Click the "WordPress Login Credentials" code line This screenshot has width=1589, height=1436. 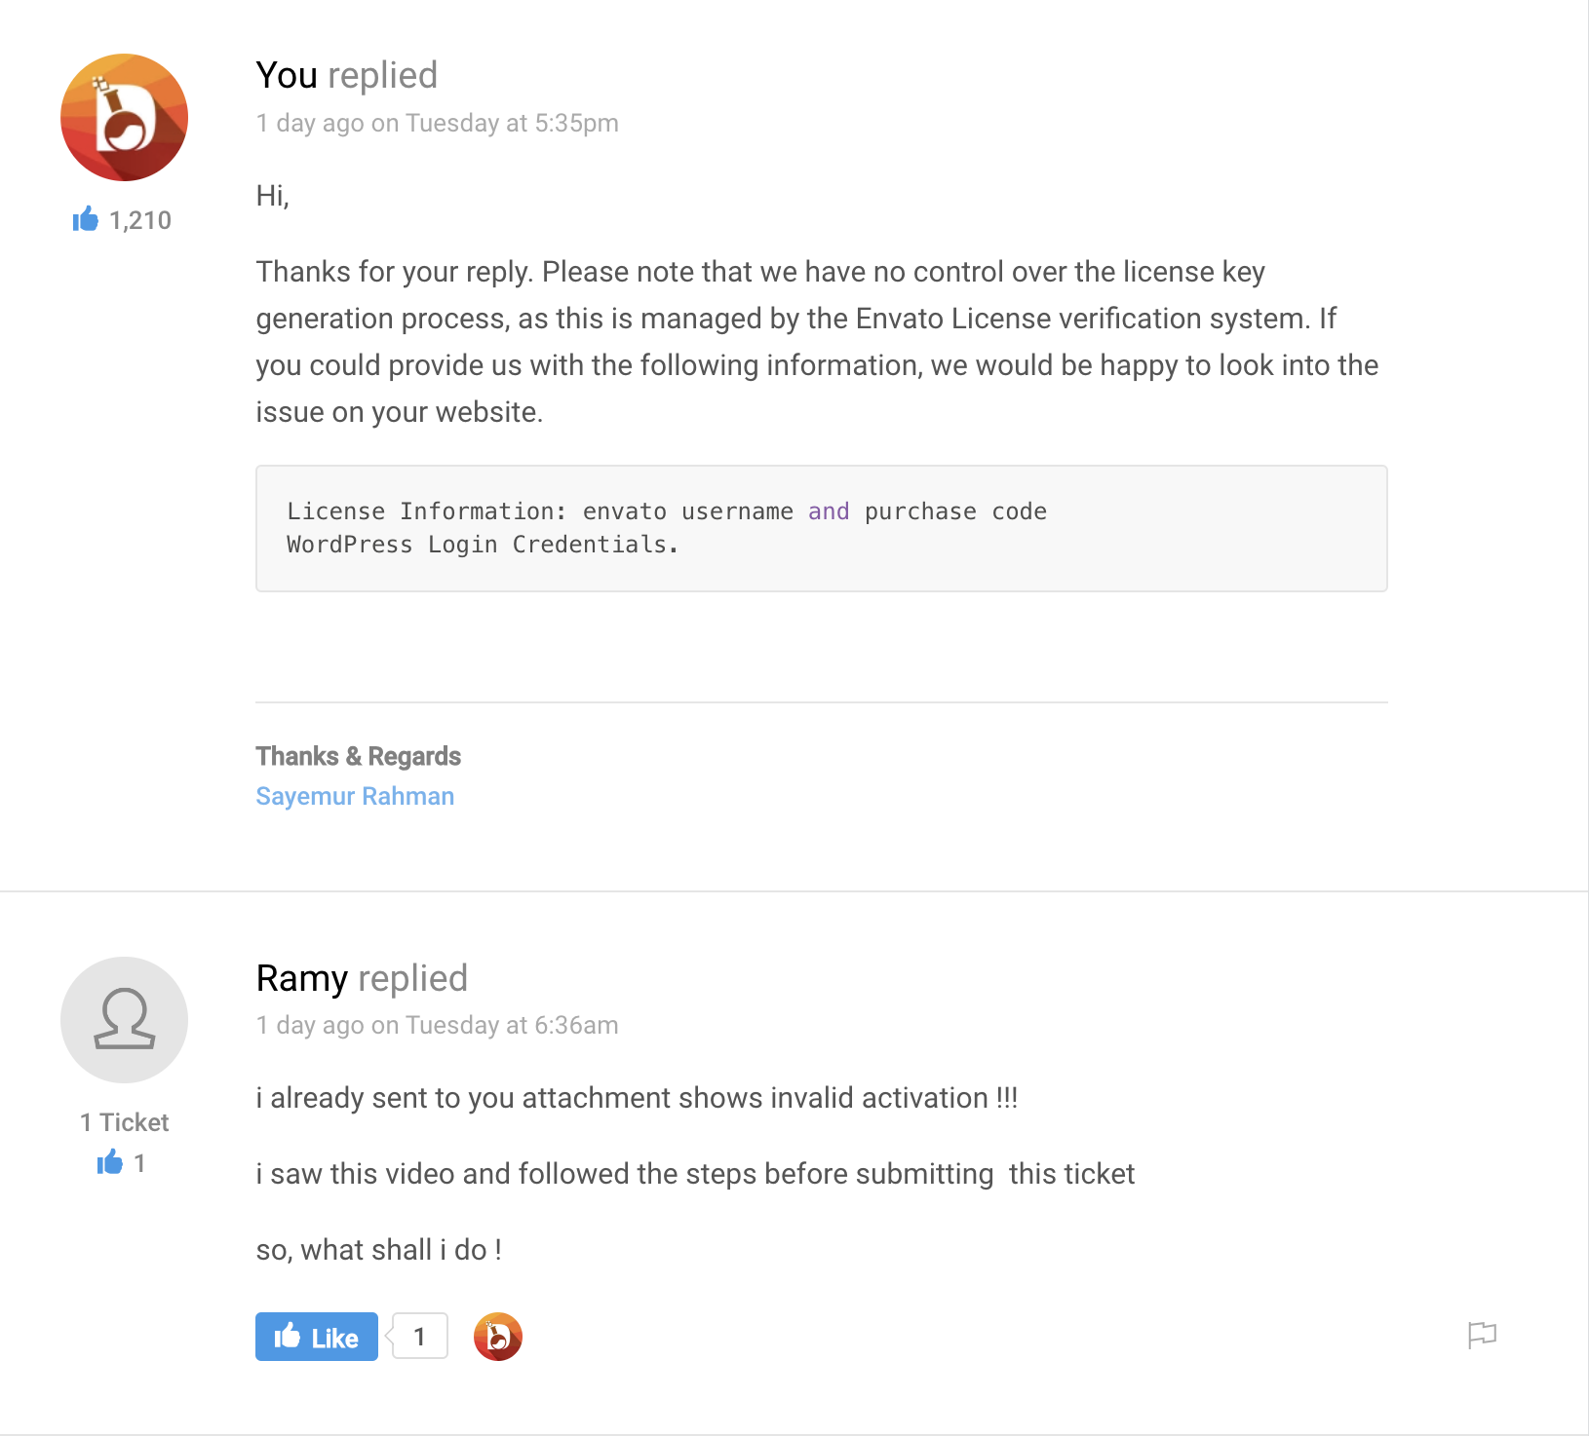click(483, 545)
